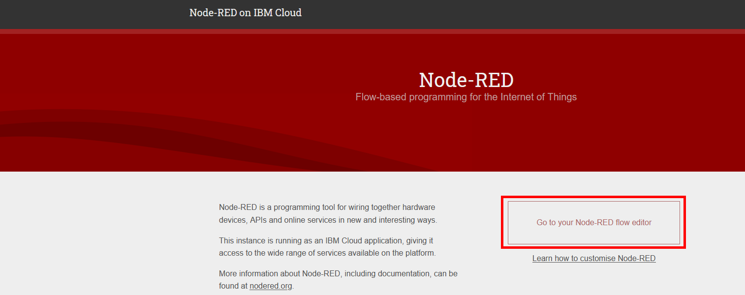Click the Go to your Node-RED flow editor label
Viewport: 745px width, 295px height.
(593, 222)
